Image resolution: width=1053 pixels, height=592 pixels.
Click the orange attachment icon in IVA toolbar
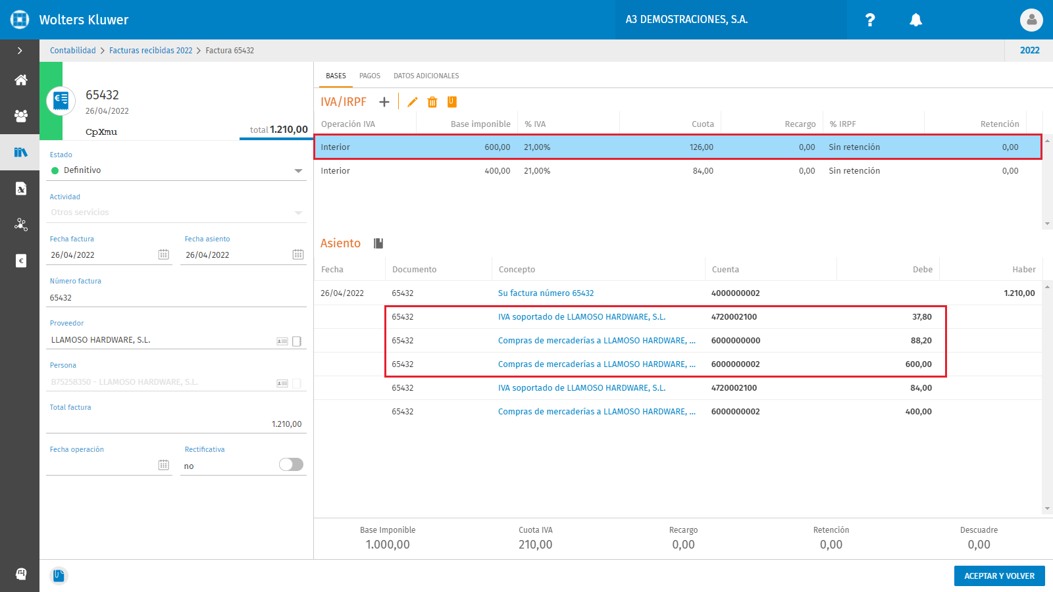pos(452,101)
